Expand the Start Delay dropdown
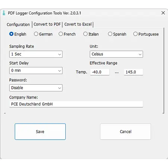The height and width of the screenshot is (168, 168). (36, 71)
